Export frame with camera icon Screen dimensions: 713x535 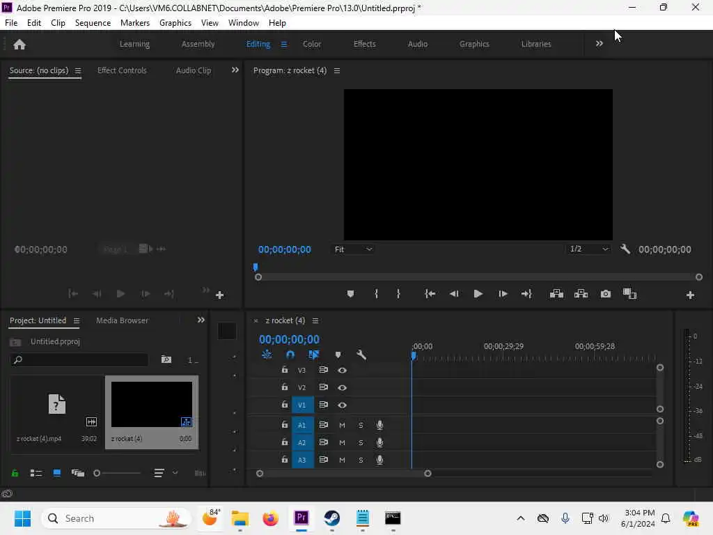[x=606, y=294]
